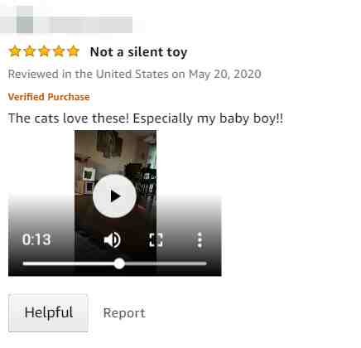
Task: Report this review
Action: point(124,313)
